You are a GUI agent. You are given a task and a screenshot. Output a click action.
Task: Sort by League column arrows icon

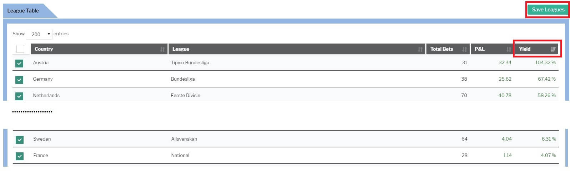tap(420, 49)
